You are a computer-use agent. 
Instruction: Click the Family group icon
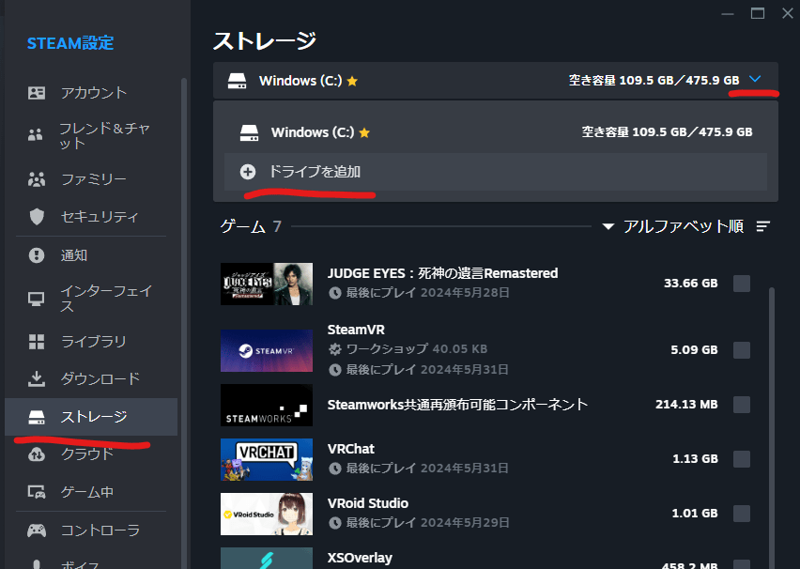tap(37, 179)
